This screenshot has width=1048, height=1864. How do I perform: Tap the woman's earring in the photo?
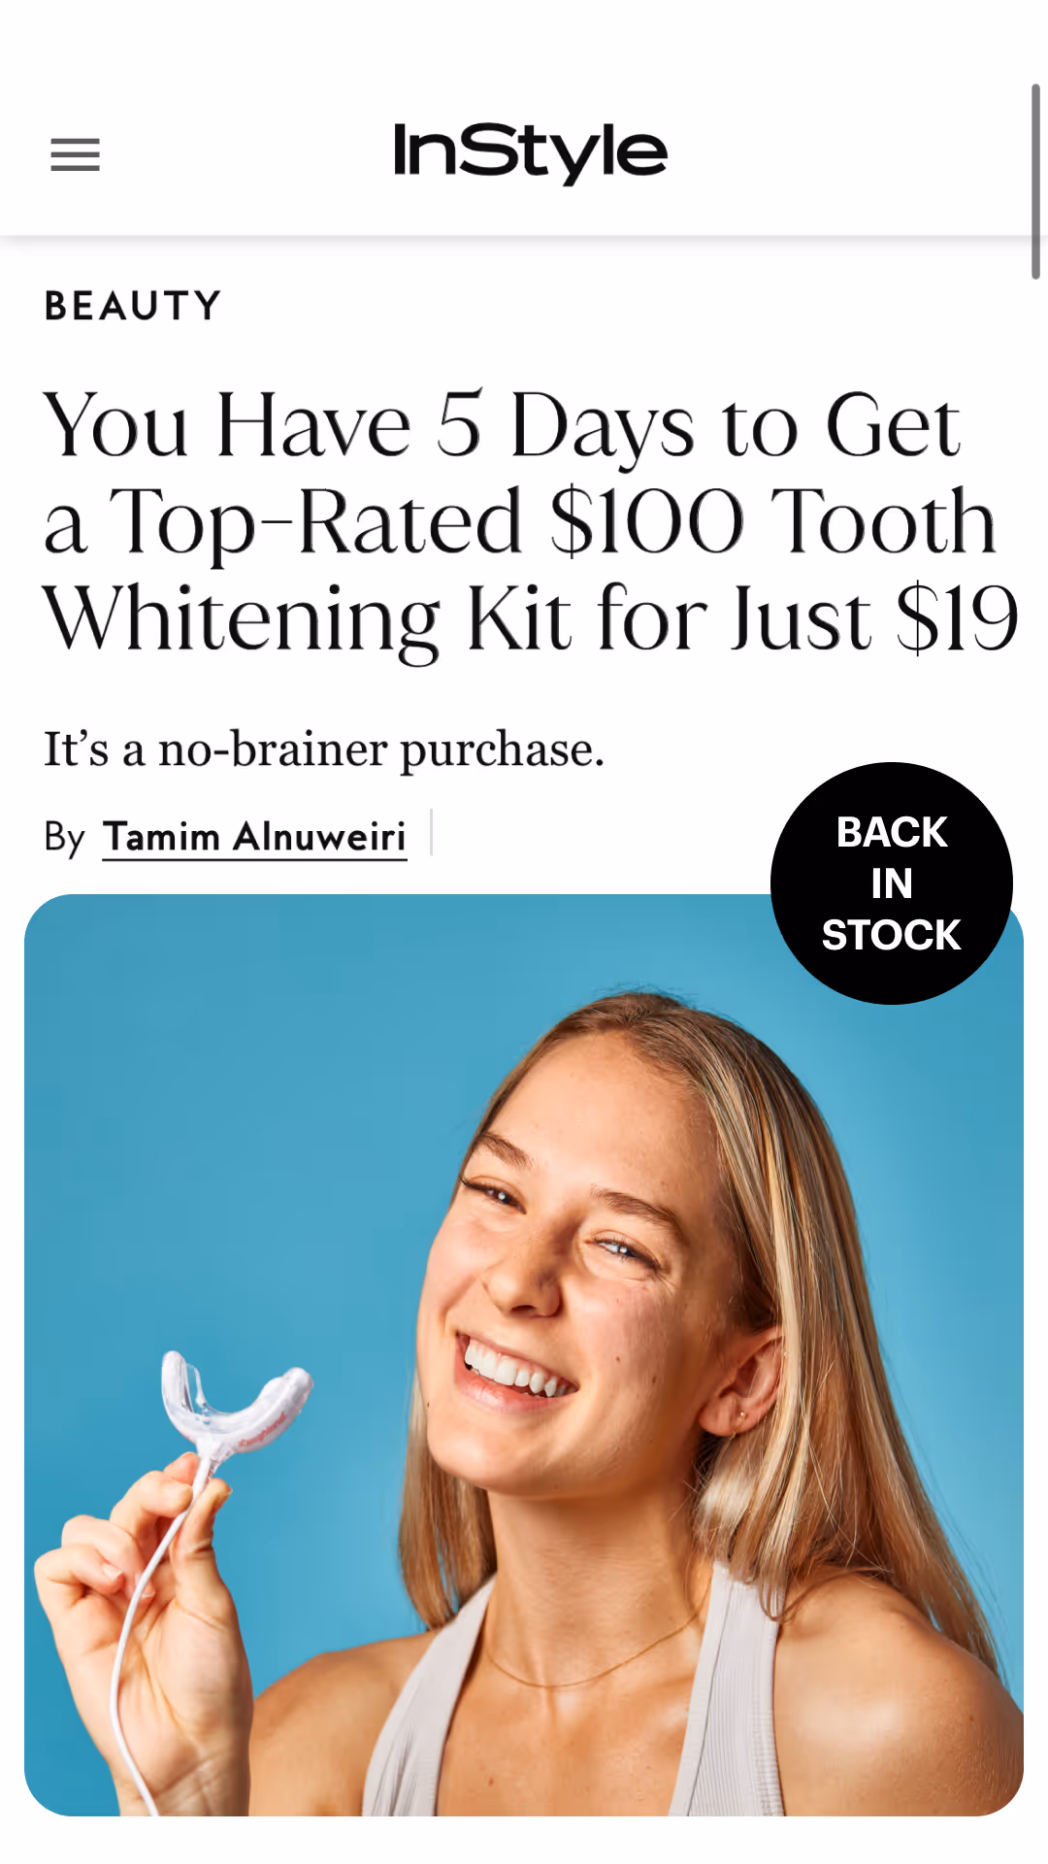click(x=740, y=1415)
